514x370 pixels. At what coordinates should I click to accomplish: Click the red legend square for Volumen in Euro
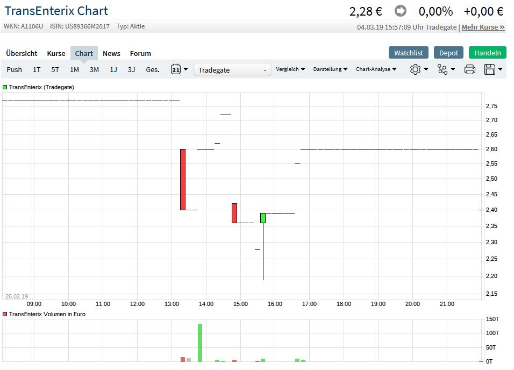pos(5,314)
